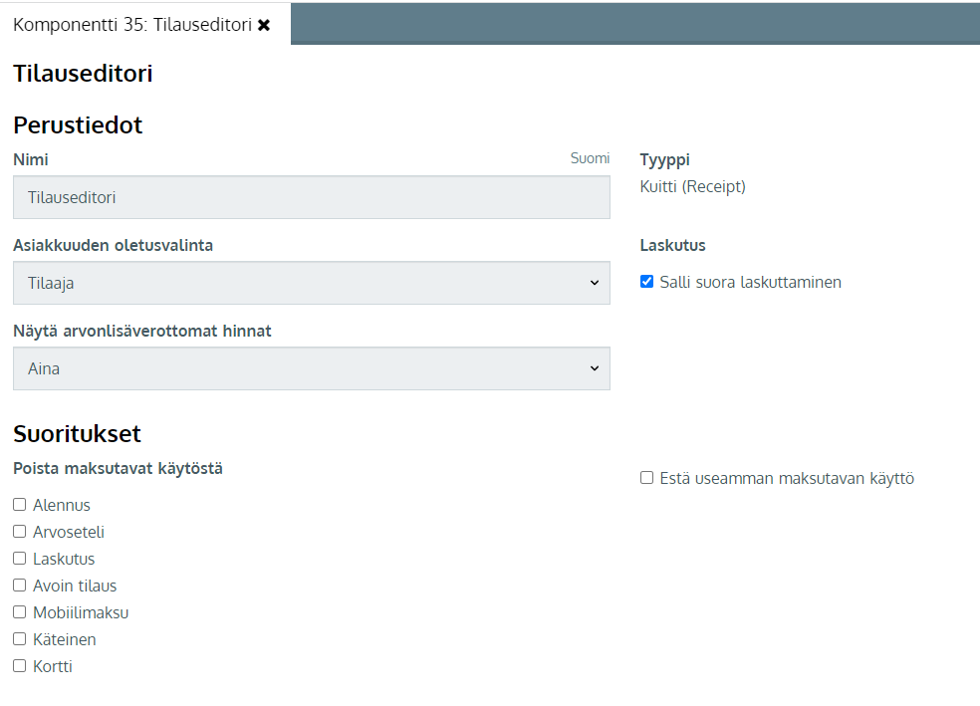The width and height of the screenshot is (980, 706).
Task: Uncheck Salli suora laskuttaminen
Action: point(647,282)
